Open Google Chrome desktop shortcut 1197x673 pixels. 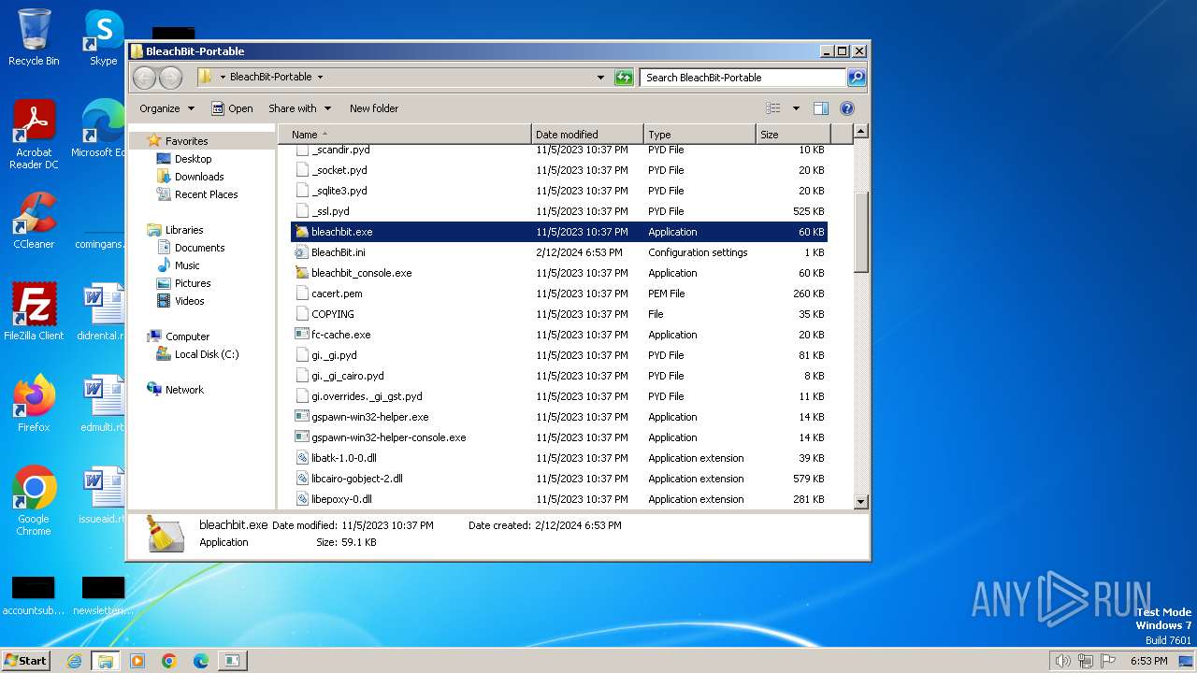pyautogui.click(x=34, y=501)
